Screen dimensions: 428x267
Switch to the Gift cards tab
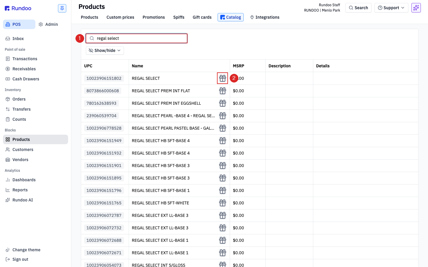[202, 17]
